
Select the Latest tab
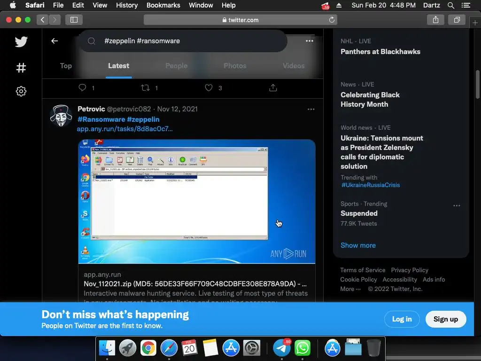pos(119,66)
